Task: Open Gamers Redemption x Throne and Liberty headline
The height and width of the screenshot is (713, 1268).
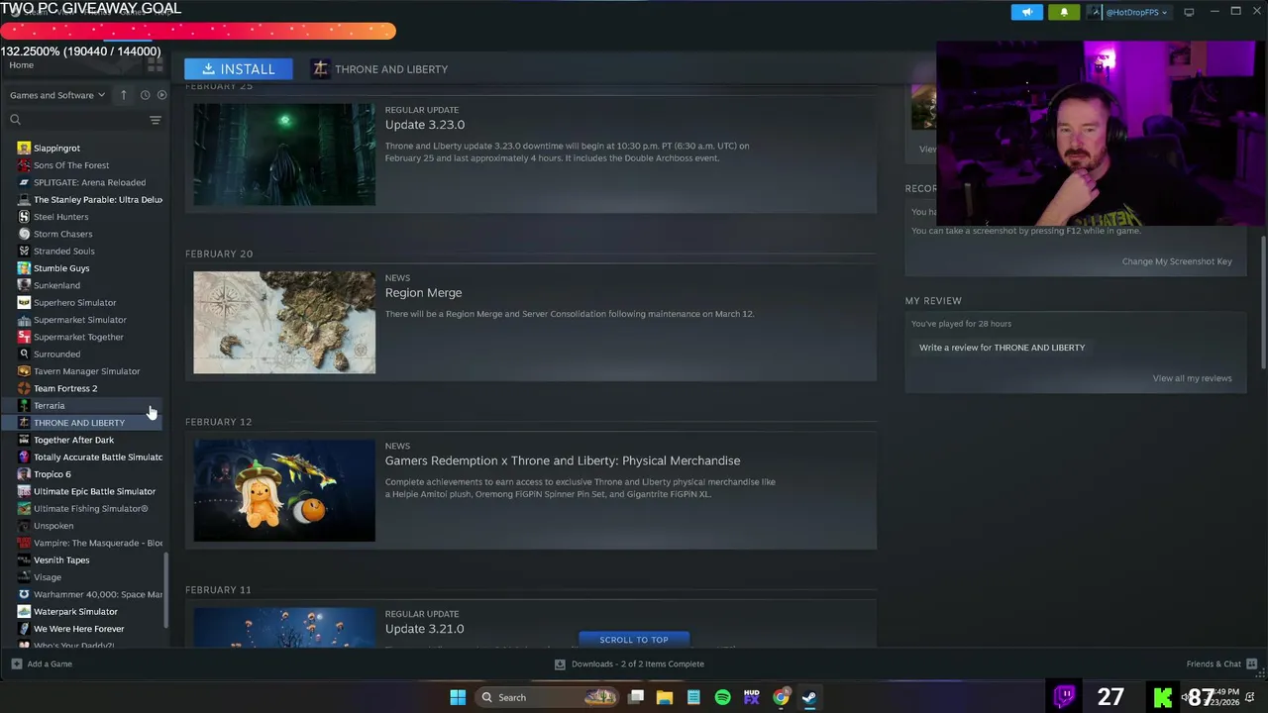Action: [563, 460]
